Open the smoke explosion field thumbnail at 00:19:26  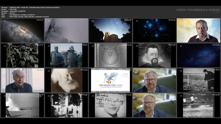pos(22,105)
